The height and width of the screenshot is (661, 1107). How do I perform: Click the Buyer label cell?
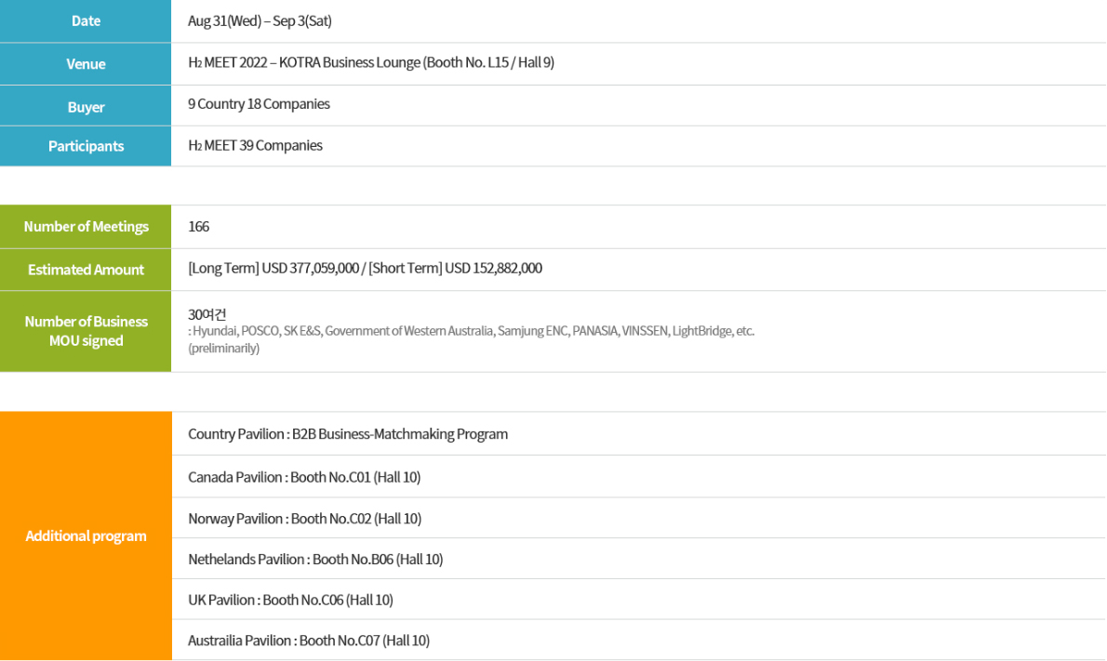[x=86, y=107]
